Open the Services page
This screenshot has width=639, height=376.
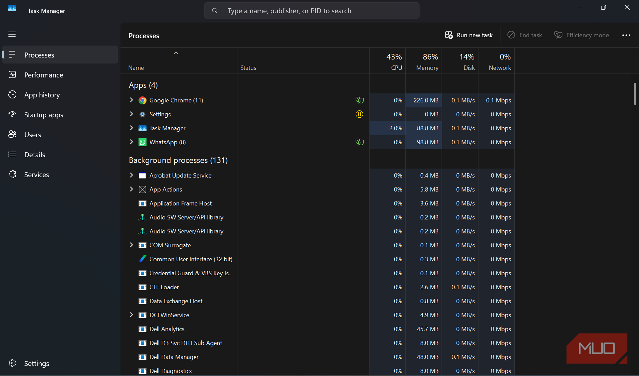[x=60, y=175]
